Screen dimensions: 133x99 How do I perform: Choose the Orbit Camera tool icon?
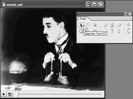click(95, 25)
